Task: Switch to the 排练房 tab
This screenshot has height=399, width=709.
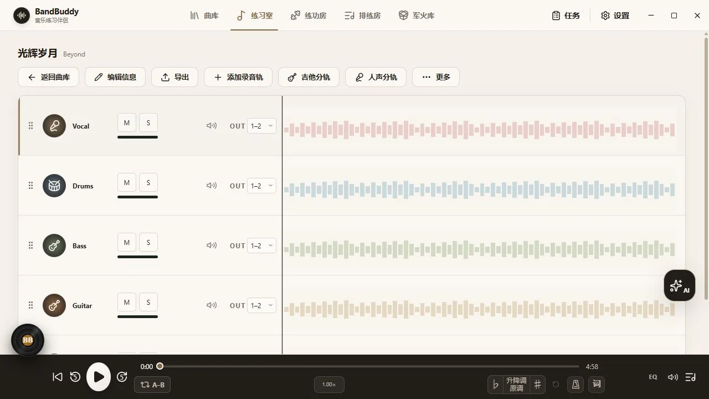Action: coord(363,16)
